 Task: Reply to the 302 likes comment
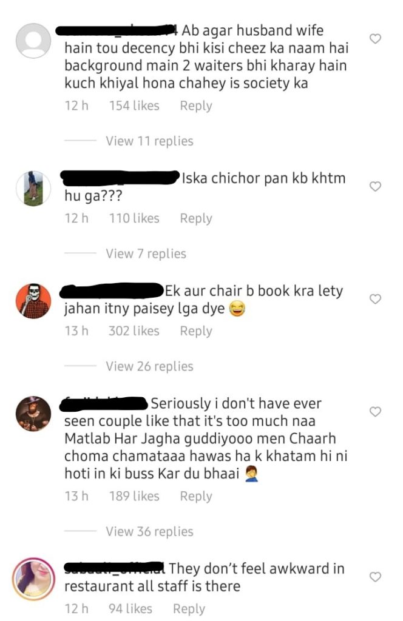(196, 331)
